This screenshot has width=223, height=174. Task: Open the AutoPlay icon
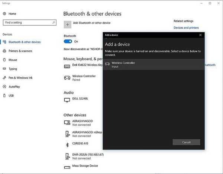4,86
